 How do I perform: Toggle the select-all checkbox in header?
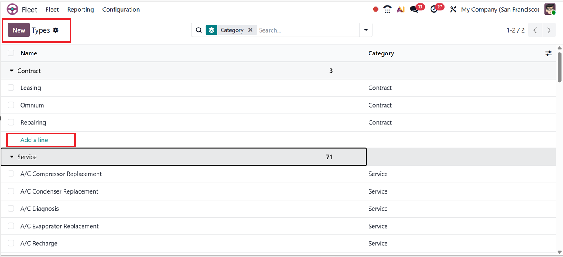coord(11,53)
